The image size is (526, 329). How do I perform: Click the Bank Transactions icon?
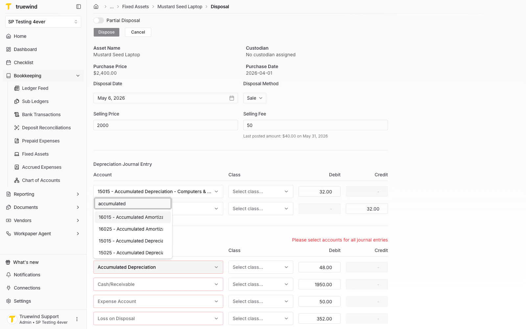click(17, 114)
